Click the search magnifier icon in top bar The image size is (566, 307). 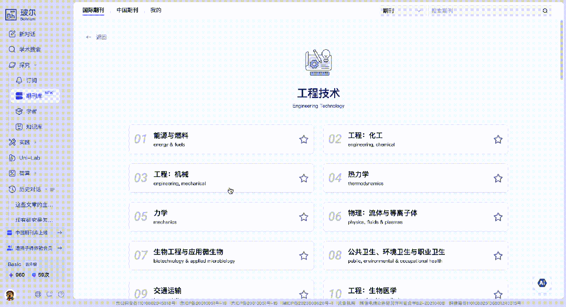(x=545, y=10)
